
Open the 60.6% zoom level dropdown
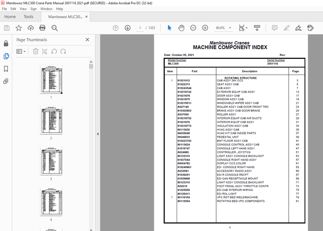pyautogui.click(x=230, y=28)
